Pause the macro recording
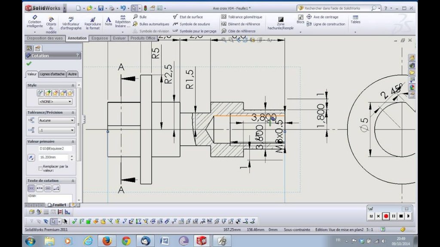 (x=394, y=216)
